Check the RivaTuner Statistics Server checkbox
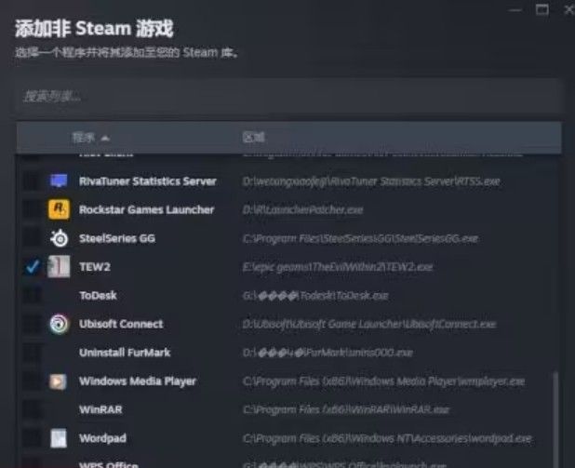The height and width of the screenshot is (468, 575). (x=33, y=181)
